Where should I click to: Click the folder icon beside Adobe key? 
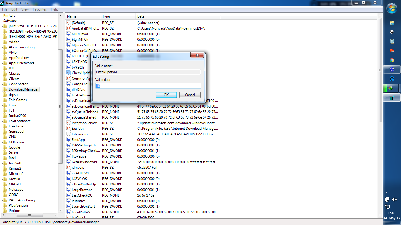(x=5, y=42)
